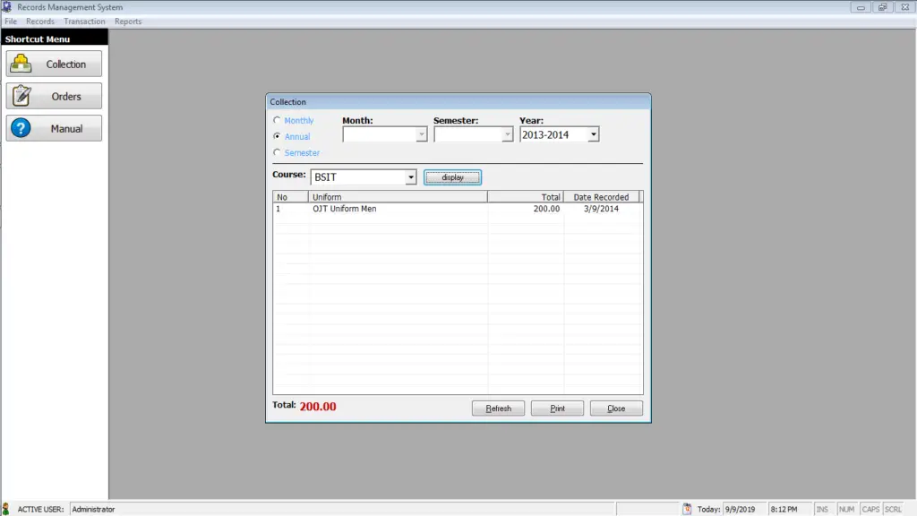Open the Course dropdown showing BSIT
The height and width of the screenshot is (516, 917).
point(411,176)
